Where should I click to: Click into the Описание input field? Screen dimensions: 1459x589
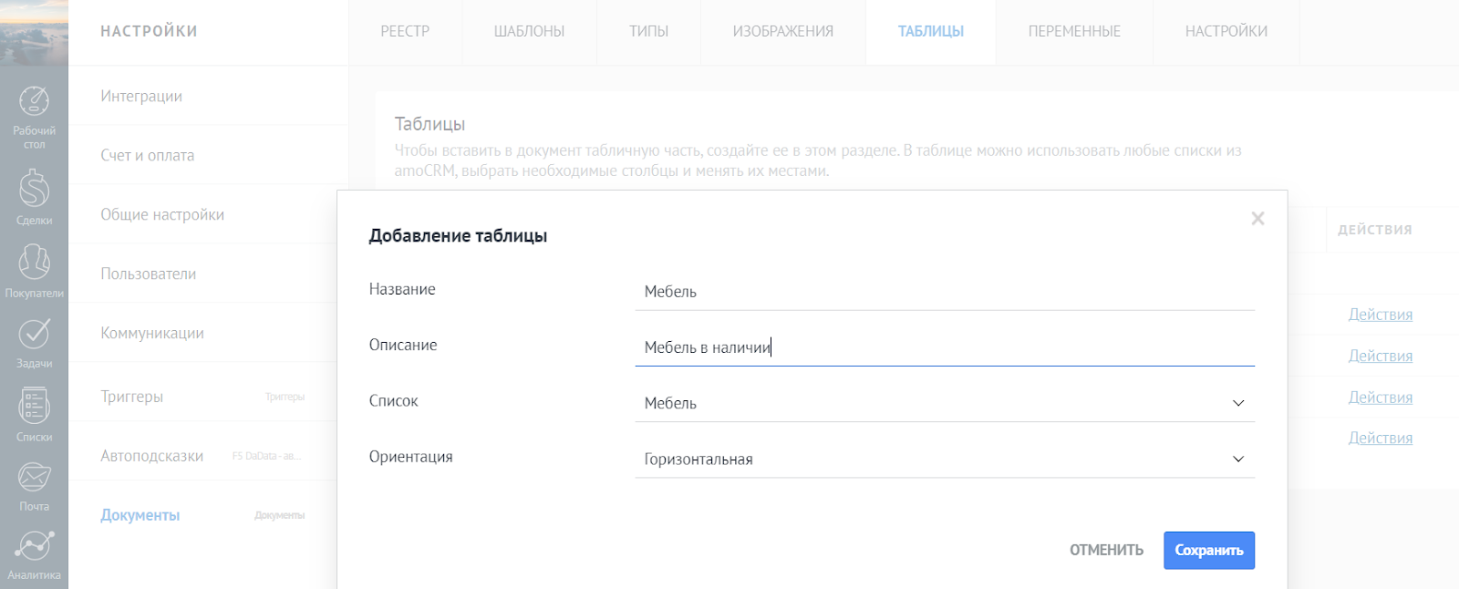944,347
